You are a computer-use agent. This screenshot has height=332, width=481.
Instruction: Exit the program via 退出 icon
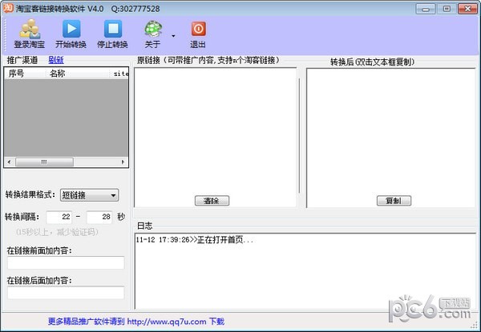click(198, 34)
